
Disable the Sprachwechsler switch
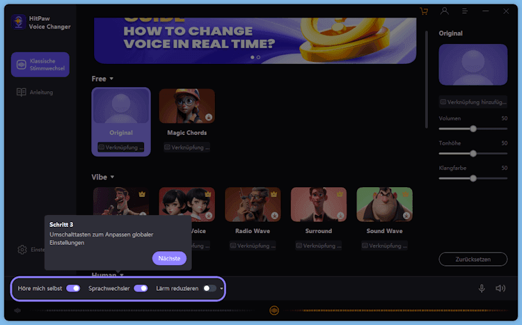pyautogui.click(x=141, y=288)
